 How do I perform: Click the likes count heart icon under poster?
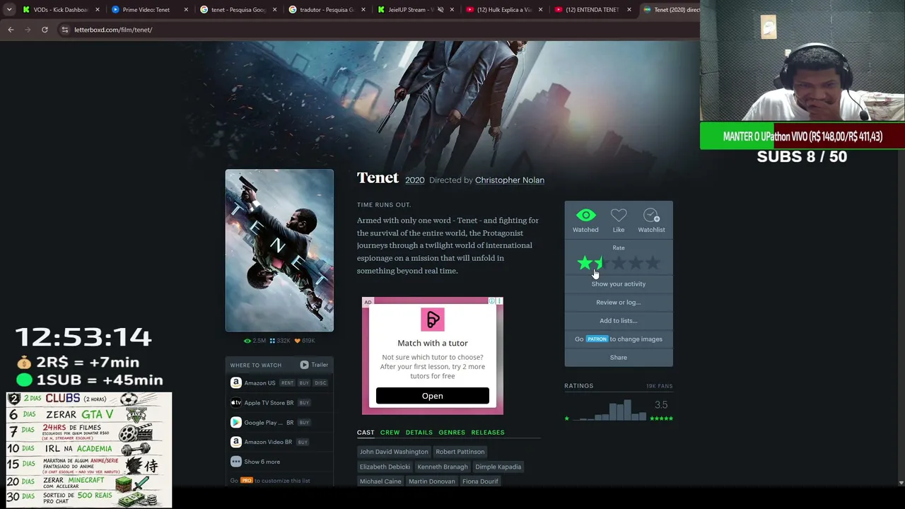(x=298, y=341)
